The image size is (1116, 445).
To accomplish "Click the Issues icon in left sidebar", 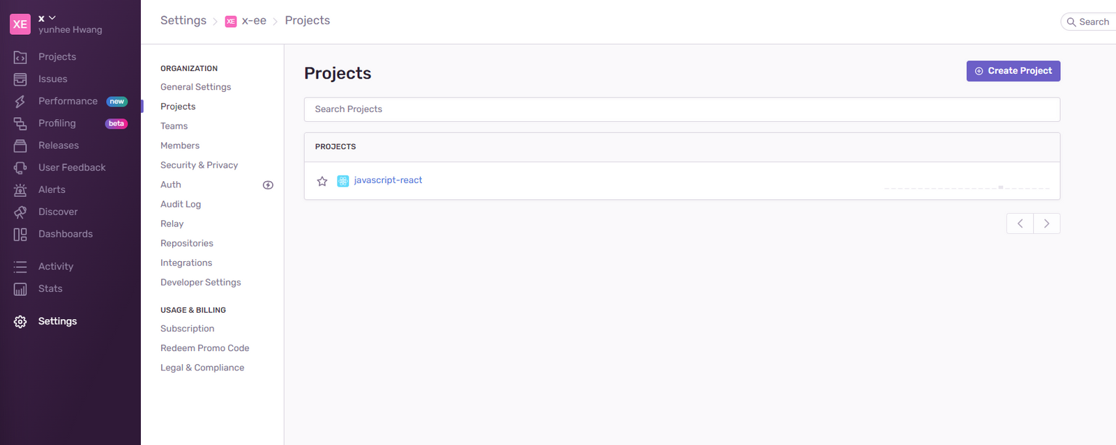I will 20,79.
